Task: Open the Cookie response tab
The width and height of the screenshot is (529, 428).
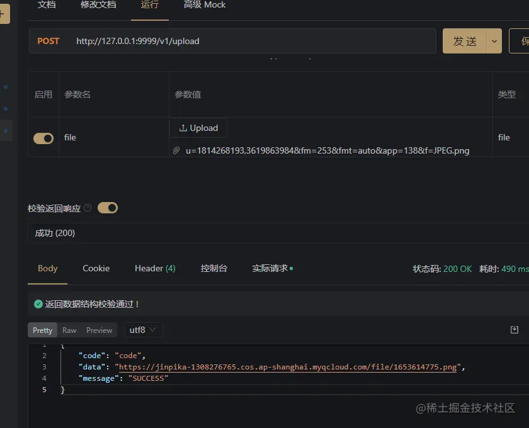Action: [x=96, y=269]
